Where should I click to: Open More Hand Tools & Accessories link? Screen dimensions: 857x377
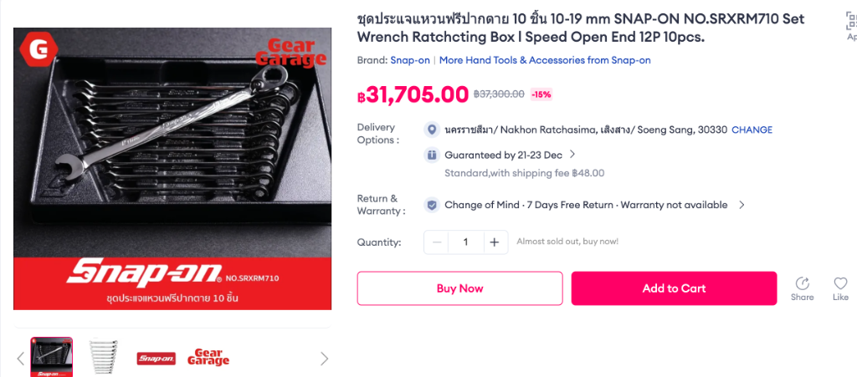pyautogui.click(x=545, y=60)
